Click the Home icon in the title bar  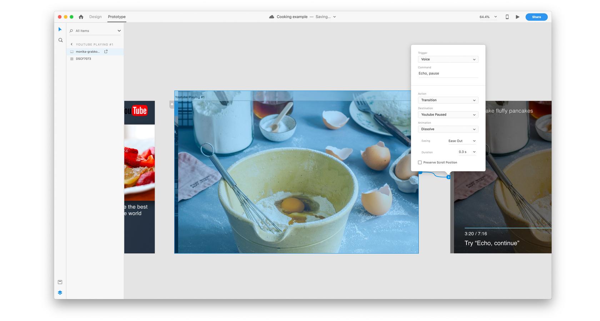[x=81, y=17]
